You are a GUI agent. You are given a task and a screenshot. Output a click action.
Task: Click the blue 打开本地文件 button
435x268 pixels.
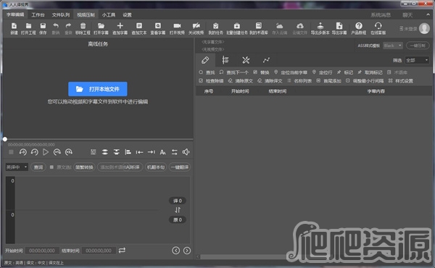point(98,89)
